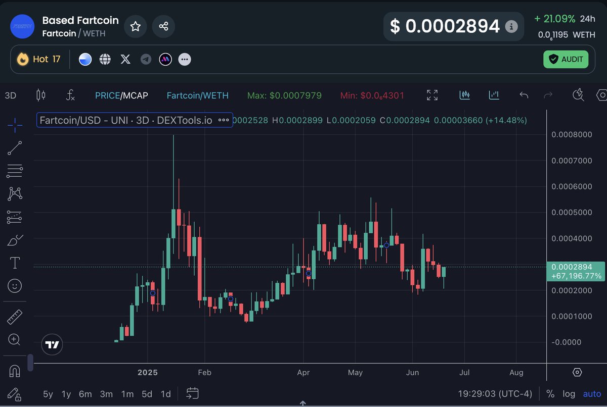This screenshot has height=407, width=607.
Task: Switch pair via Fartcoin/WETH toggle
Action: click(197, 95)
